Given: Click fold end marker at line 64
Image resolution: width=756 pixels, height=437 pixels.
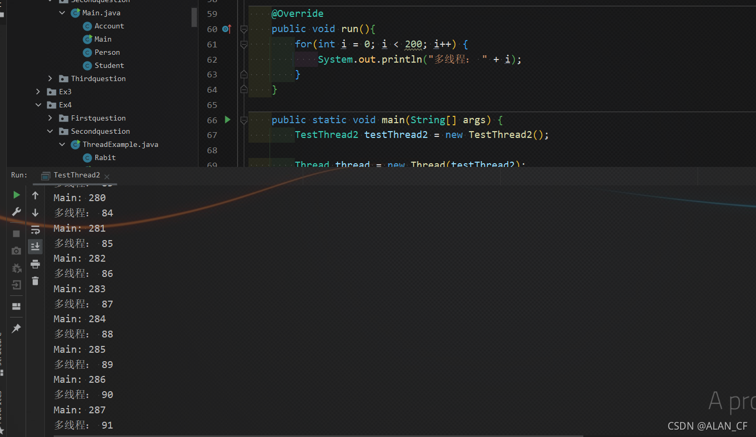Looking at the screenshot, I should (244, 90).
